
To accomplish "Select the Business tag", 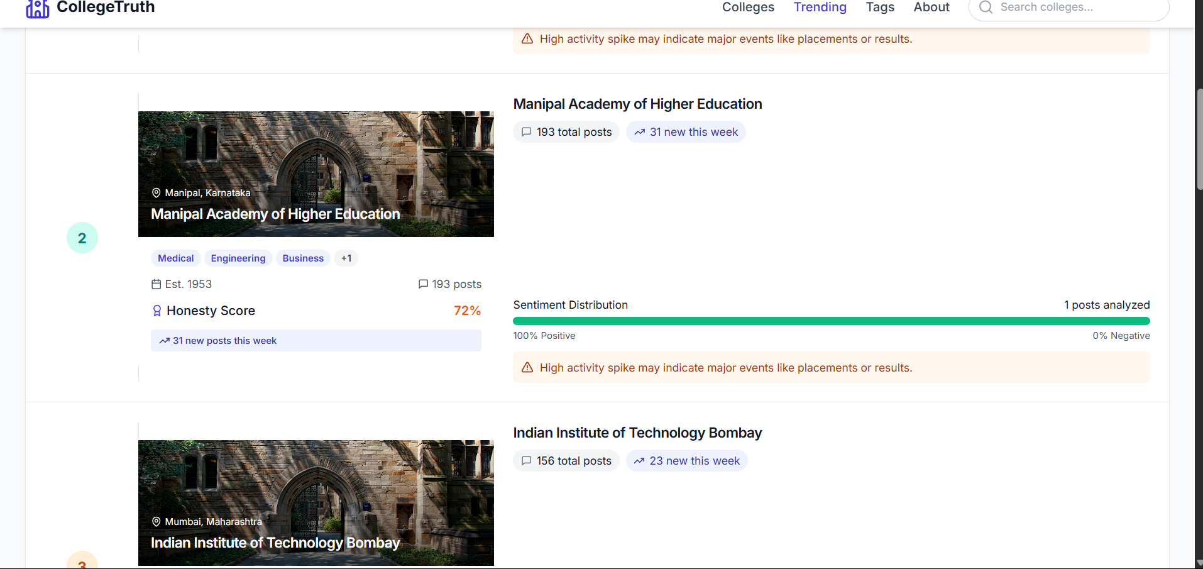I will [303, 258].
